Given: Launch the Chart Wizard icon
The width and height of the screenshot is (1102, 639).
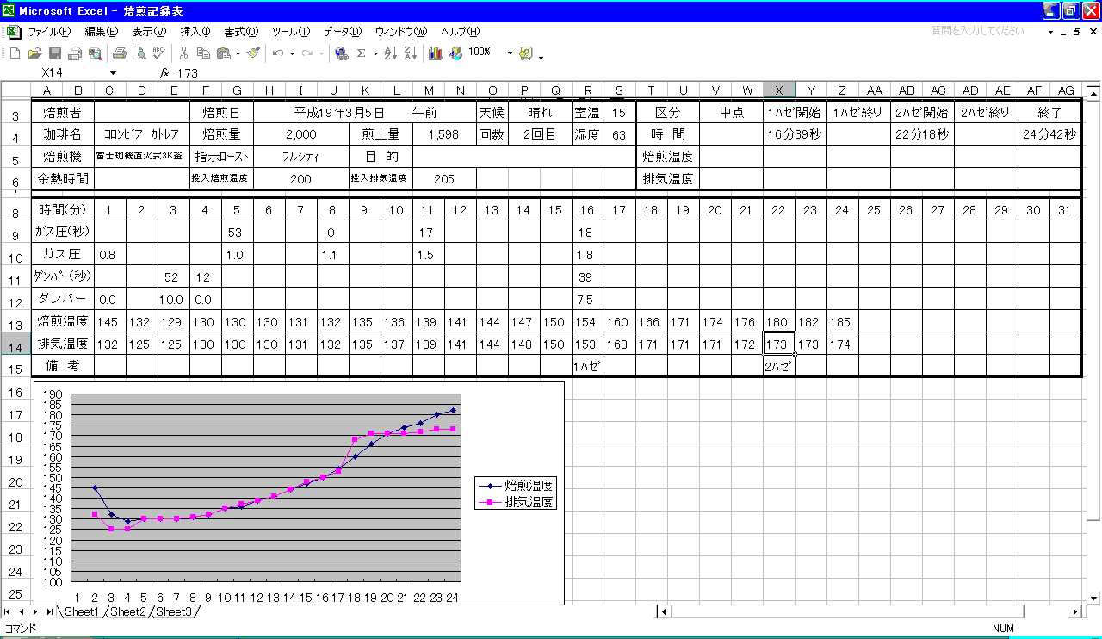Looking at the screenshot, I should [436, 53].
